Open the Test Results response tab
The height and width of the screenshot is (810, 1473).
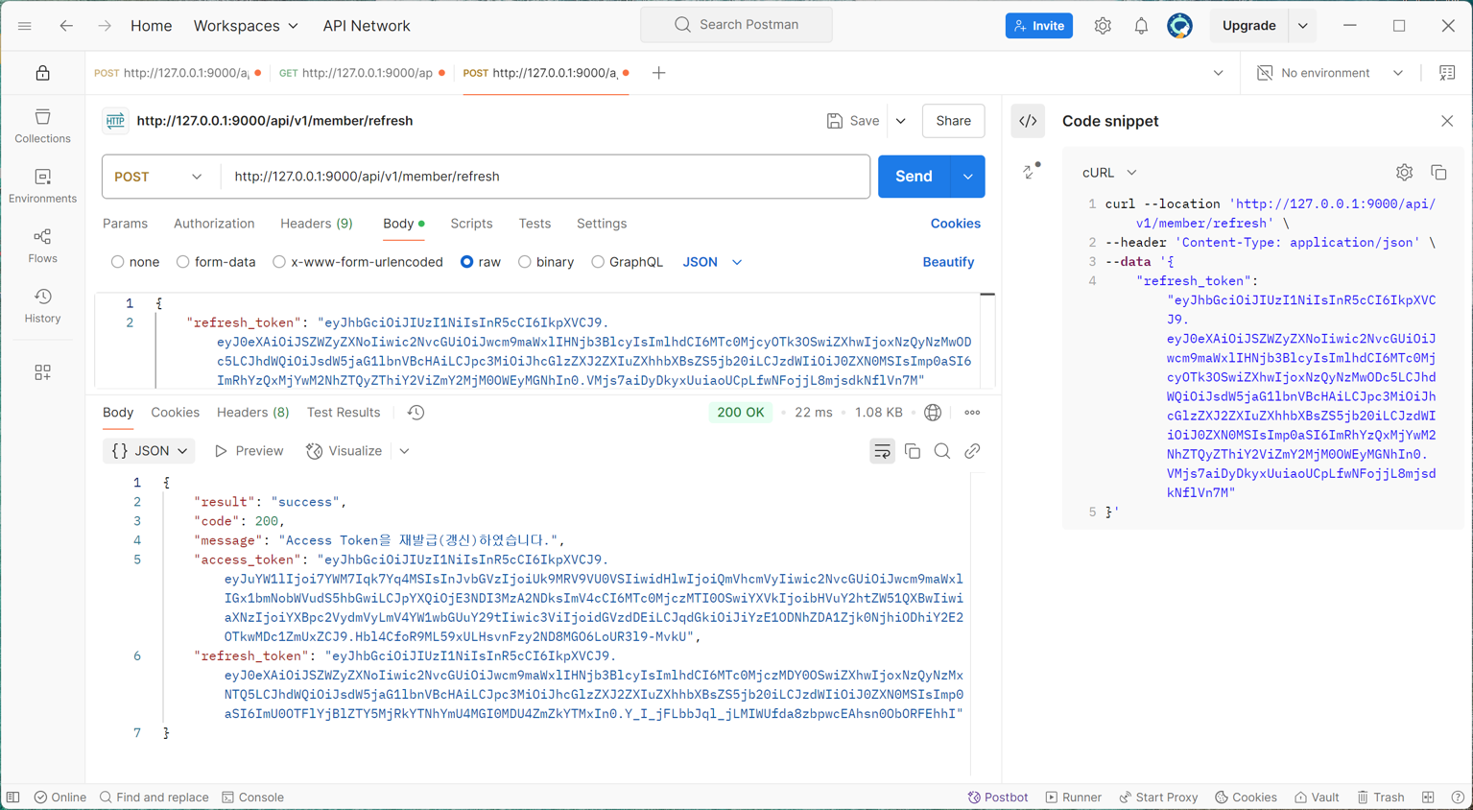coord(344,413)
